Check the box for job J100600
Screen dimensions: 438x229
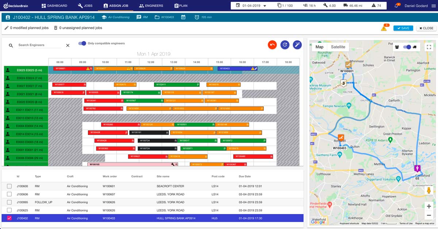pos(9,186)
